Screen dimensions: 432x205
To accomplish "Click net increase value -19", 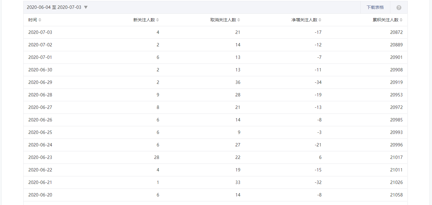I will coord(318,95).
